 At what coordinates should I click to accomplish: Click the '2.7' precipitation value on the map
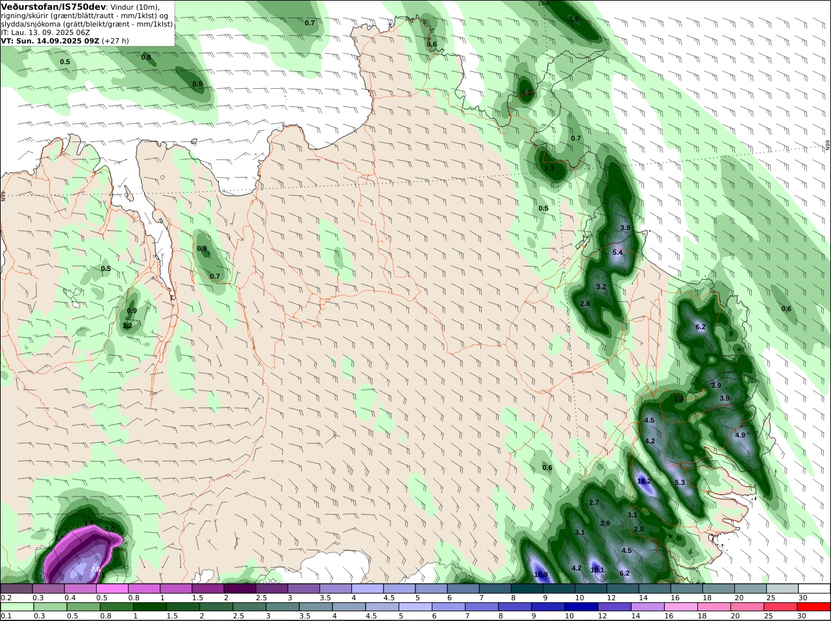(594, 502)
